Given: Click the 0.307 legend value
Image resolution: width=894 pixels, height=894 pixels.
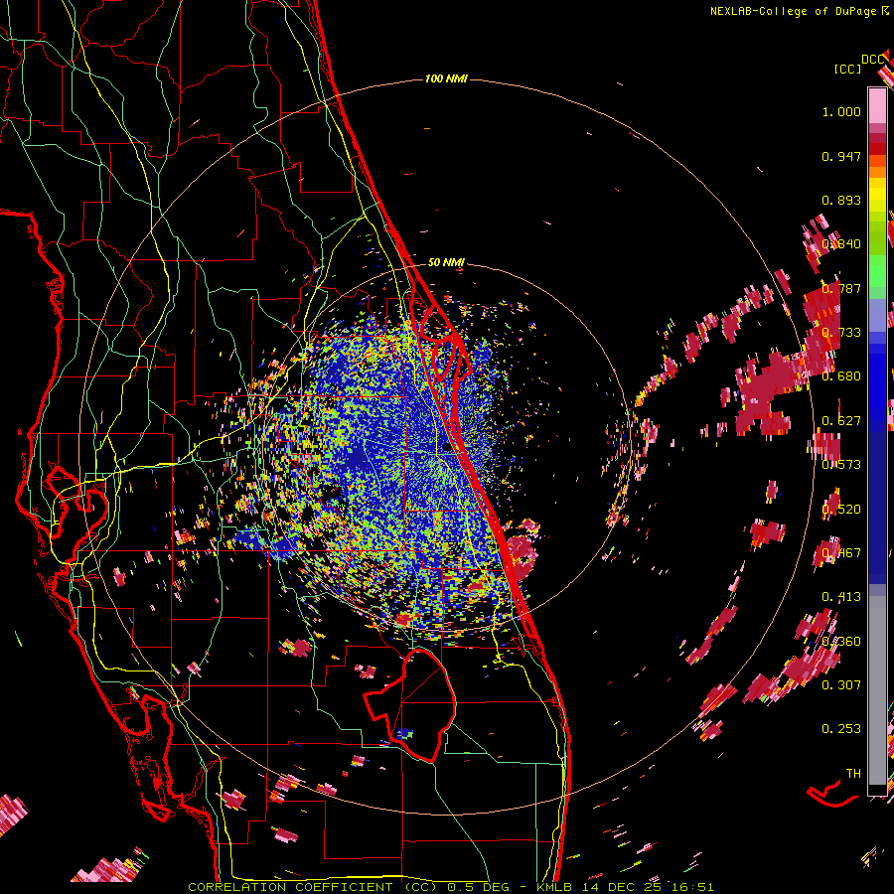Looking at the screenshot, I should point(841,684).
